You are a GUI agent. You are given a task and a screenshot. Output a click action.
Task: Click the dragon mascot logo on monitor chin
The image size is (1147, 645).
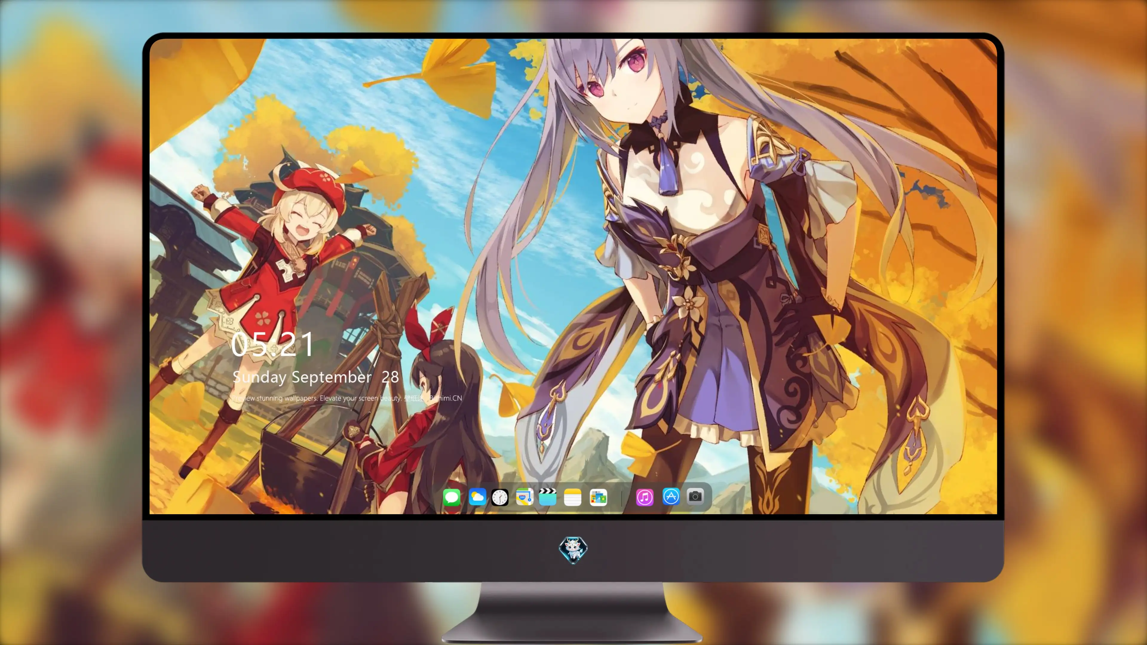573,550
